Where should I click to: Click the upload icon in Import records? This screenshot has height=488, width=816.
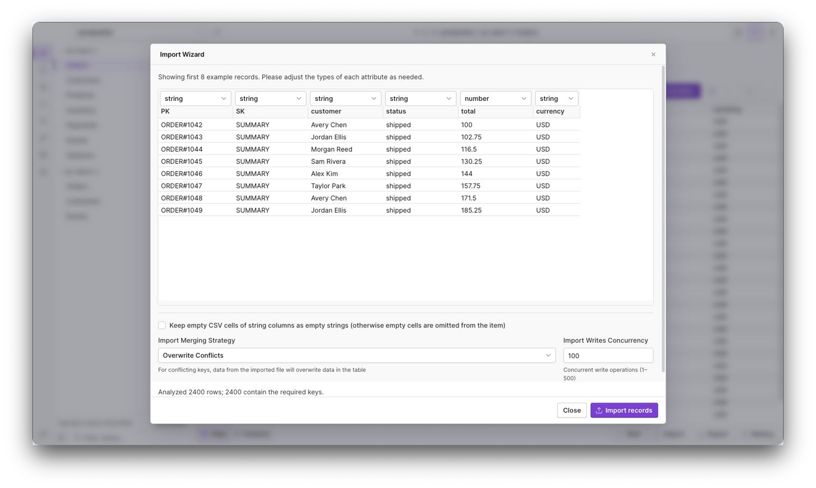(x=599, y=410)
